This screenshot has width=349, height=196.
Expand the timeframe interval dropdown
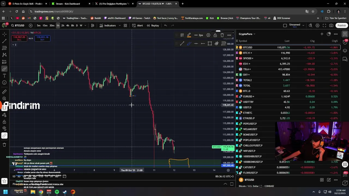click(x=85, y=25)
